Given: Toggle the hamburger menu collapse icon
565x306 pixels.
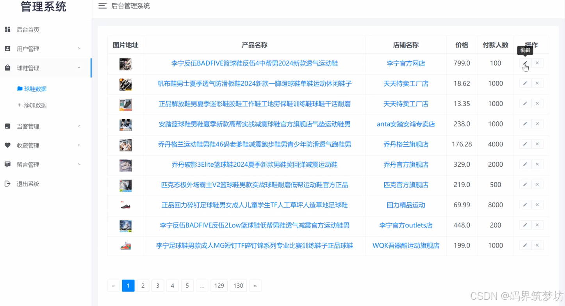Looking at the screenshot, I should coord(102,6).
